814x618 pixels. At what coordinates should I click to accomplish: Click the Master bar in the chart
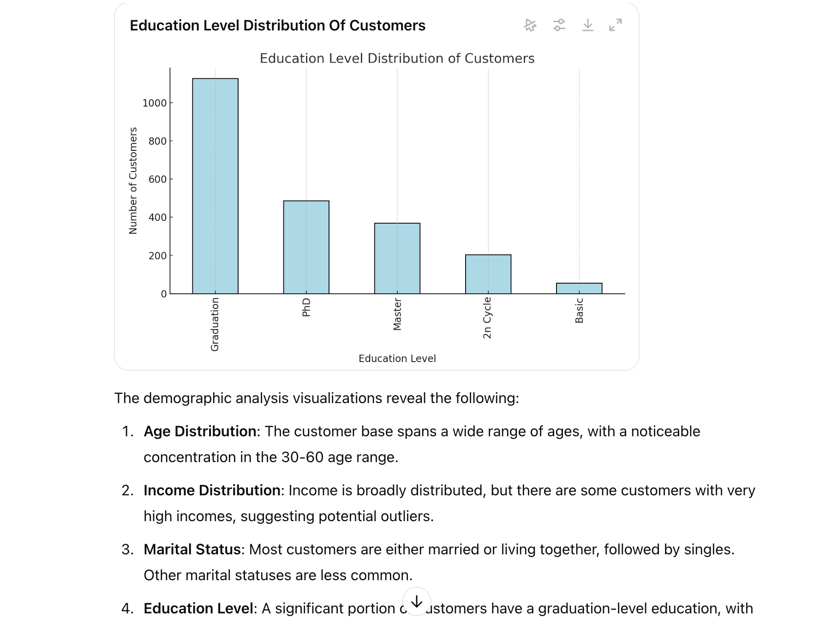(x=397, y=258)
